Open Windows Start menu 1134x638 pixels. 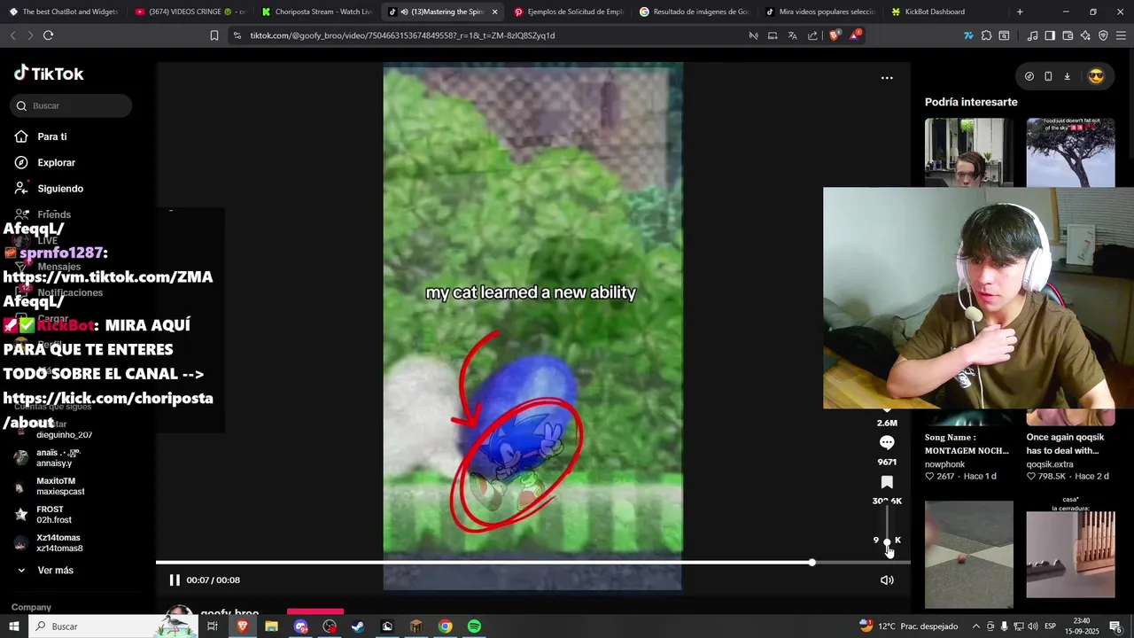coord(13,626)
